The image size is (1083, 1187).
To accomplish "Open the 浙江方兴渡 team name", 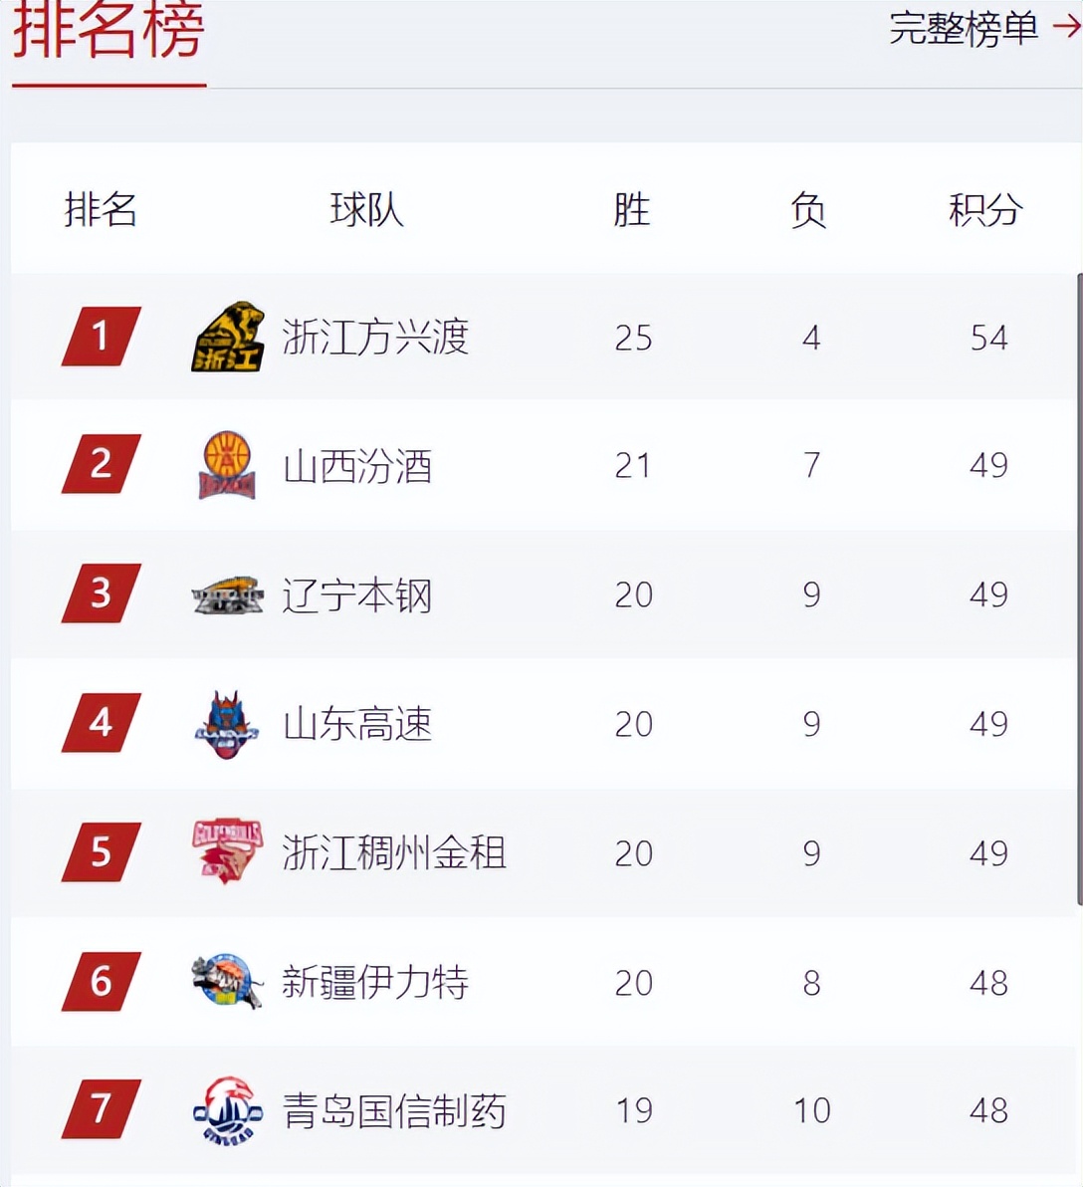I will pyautogui.click(x=375, y=337).
